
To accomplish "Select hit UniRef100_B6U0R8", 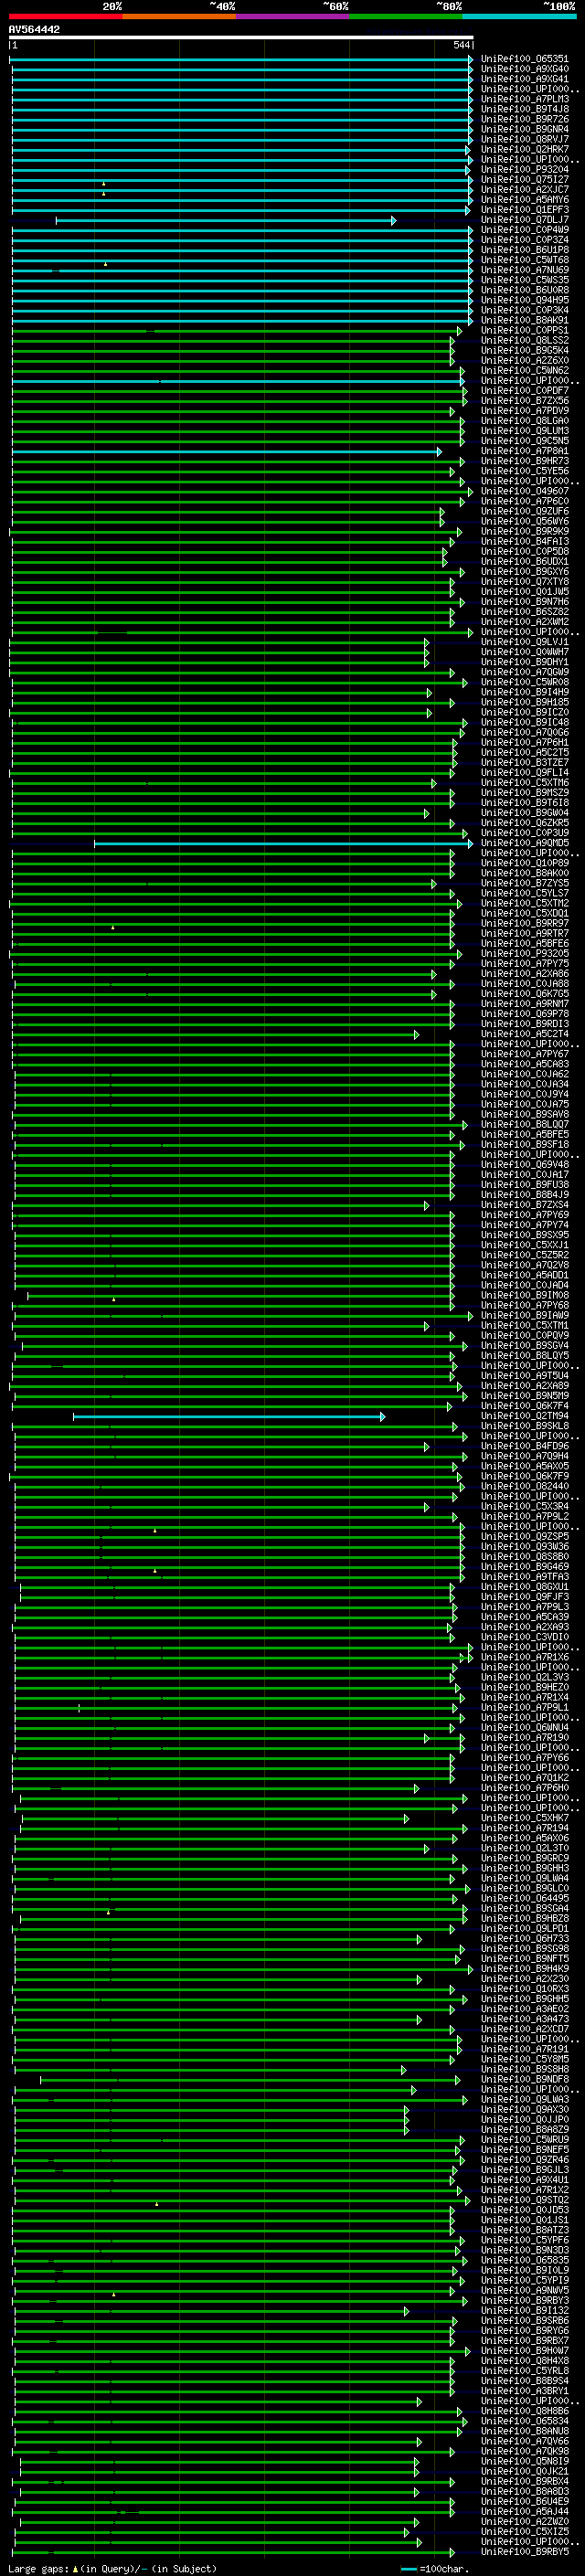I will point(524,290).
